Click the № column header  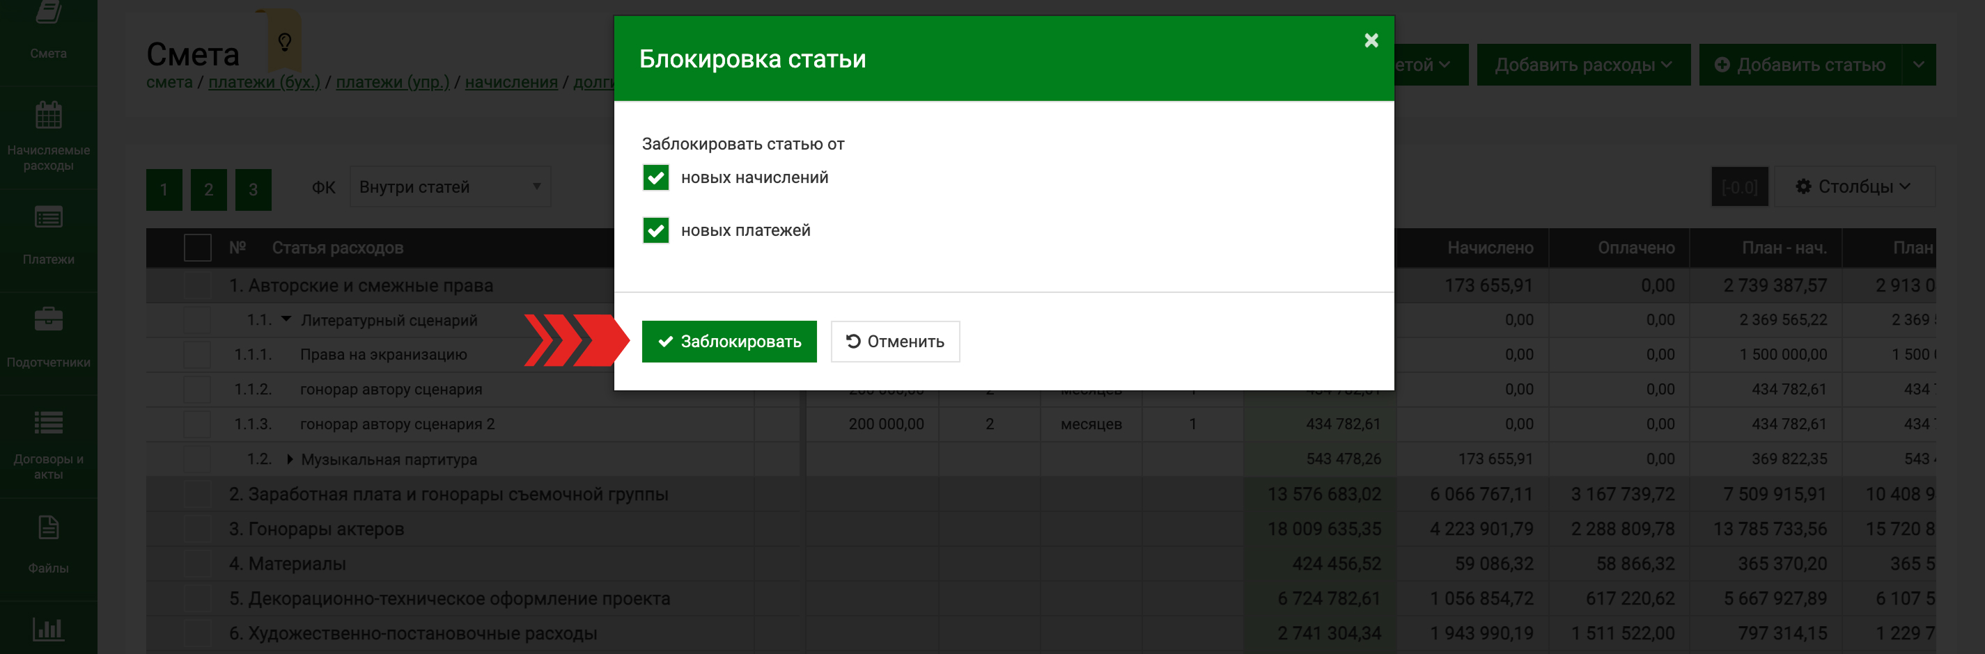[x=238, y=248]
